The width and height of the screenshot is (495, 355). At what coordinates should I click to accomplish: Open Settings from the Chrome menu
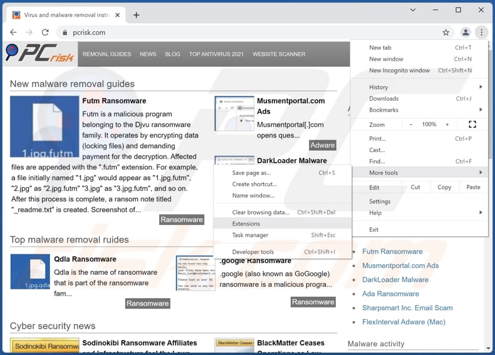380,201
